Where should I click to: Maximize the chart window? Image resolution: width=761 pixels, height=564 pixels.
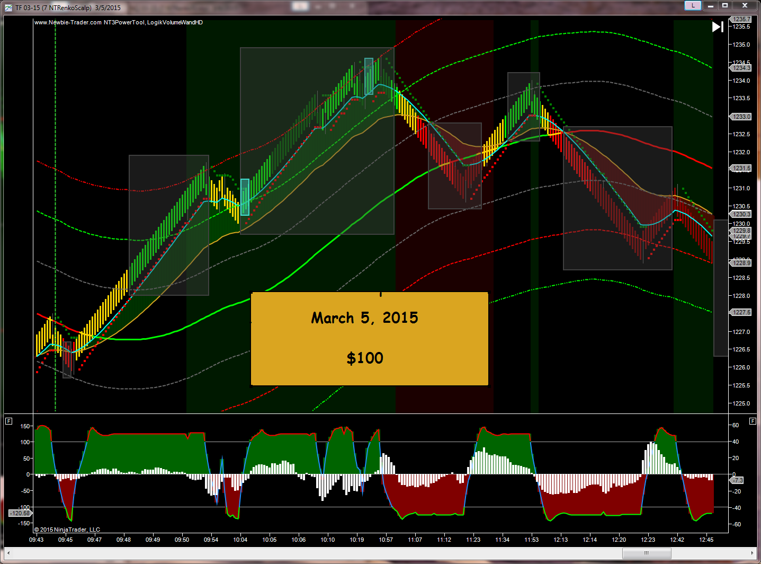(x=725, y=6)
